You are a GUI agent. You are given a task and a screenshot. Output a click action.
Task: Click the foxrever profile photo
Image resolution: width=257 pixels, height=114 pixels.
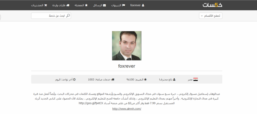pyautogui.click(x=127, y=46)
